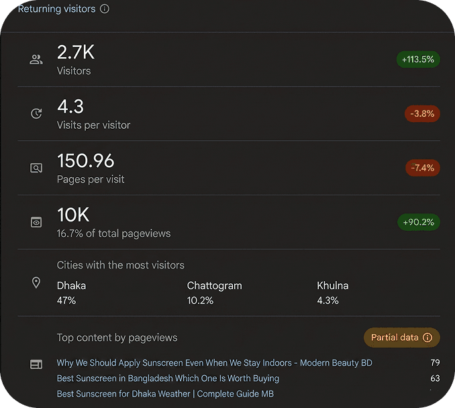
Task: Click the pageview count 79
Action: tap(435, 363)
